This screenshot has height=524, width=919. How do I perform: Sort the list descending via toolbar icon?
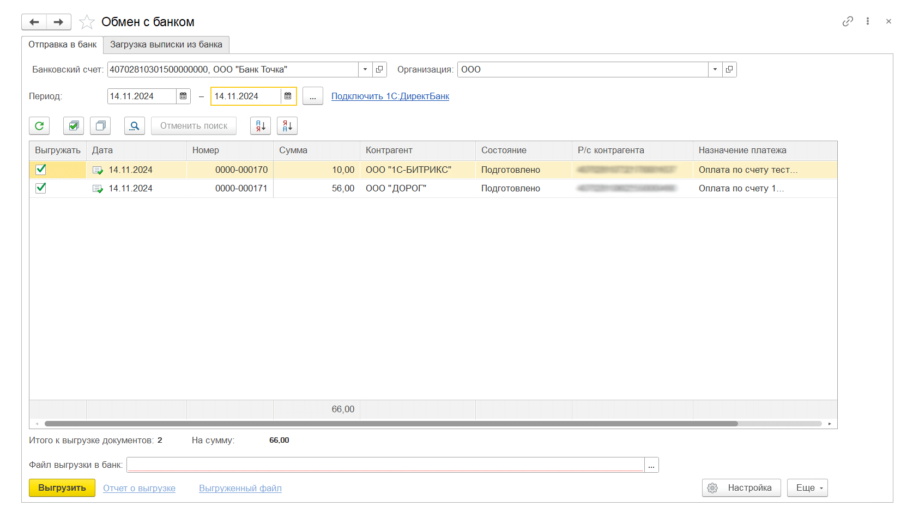287,126
